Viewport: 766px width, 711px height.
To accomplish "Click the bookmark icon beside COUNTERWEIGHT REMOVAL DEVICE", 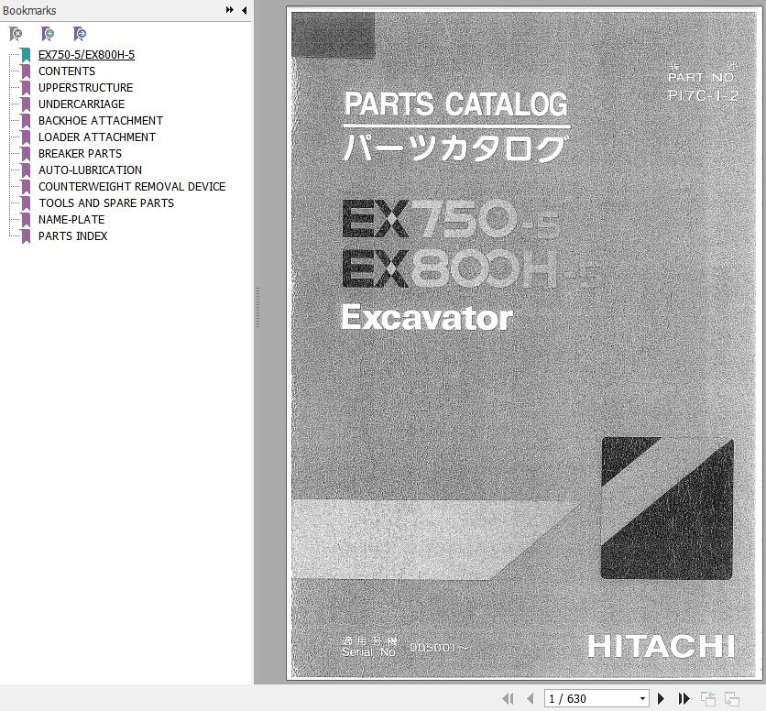I will coord(26,187).
